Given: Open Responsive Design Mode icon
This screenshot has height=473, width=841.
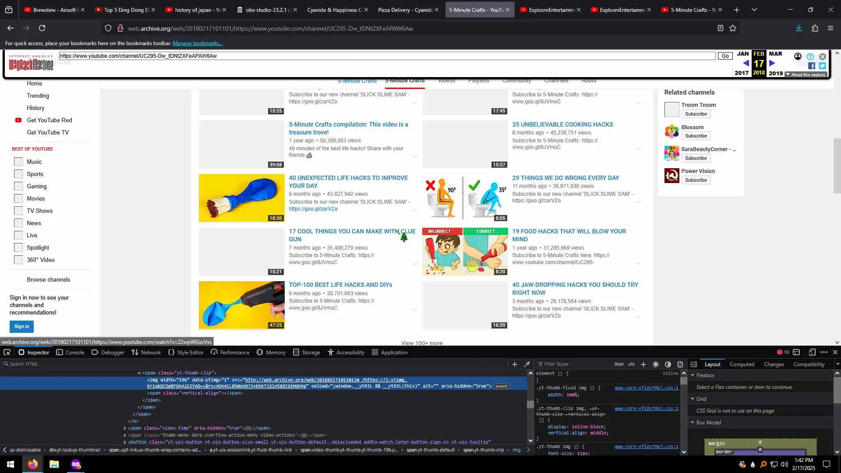Looking at the screenshot, I should pyautogui.click(x=812, y=352).
